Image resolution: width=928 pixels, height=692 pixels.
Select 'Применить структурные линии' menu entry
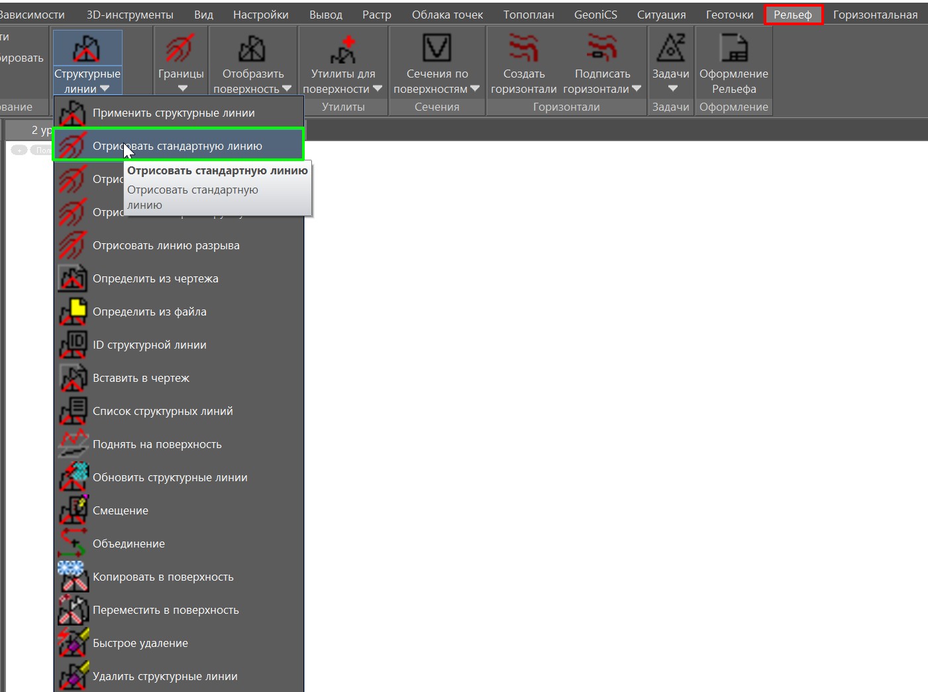174,113
